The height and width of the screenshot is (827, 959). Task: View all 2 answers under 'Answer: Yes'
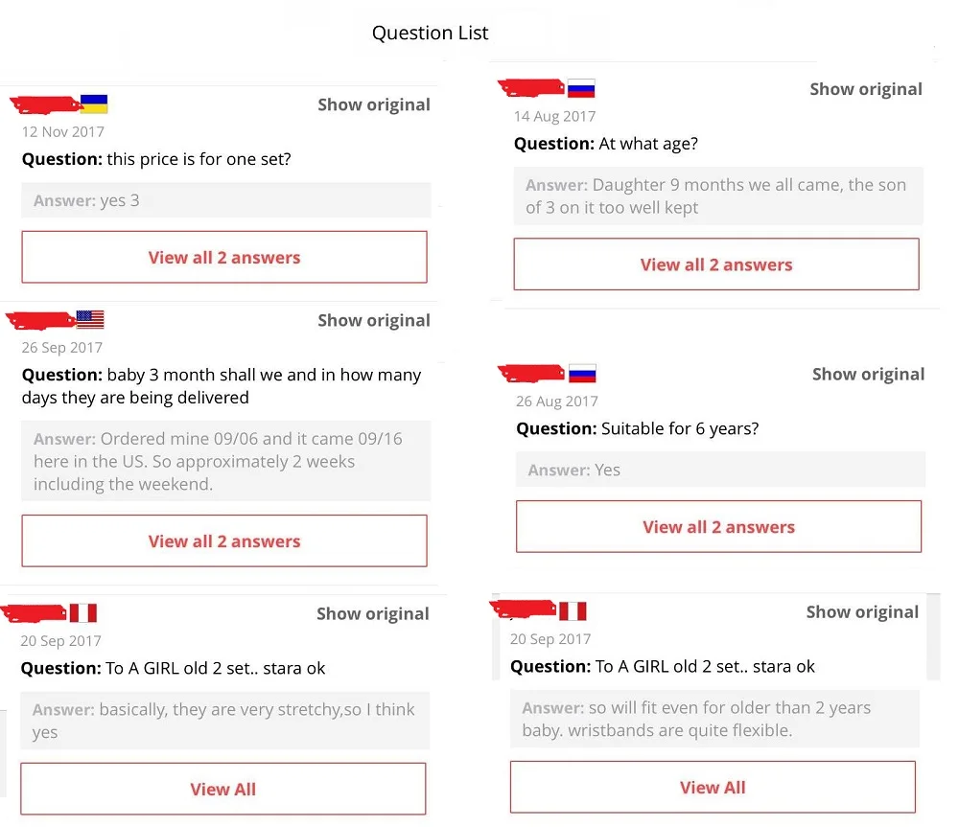click(718, 526)
